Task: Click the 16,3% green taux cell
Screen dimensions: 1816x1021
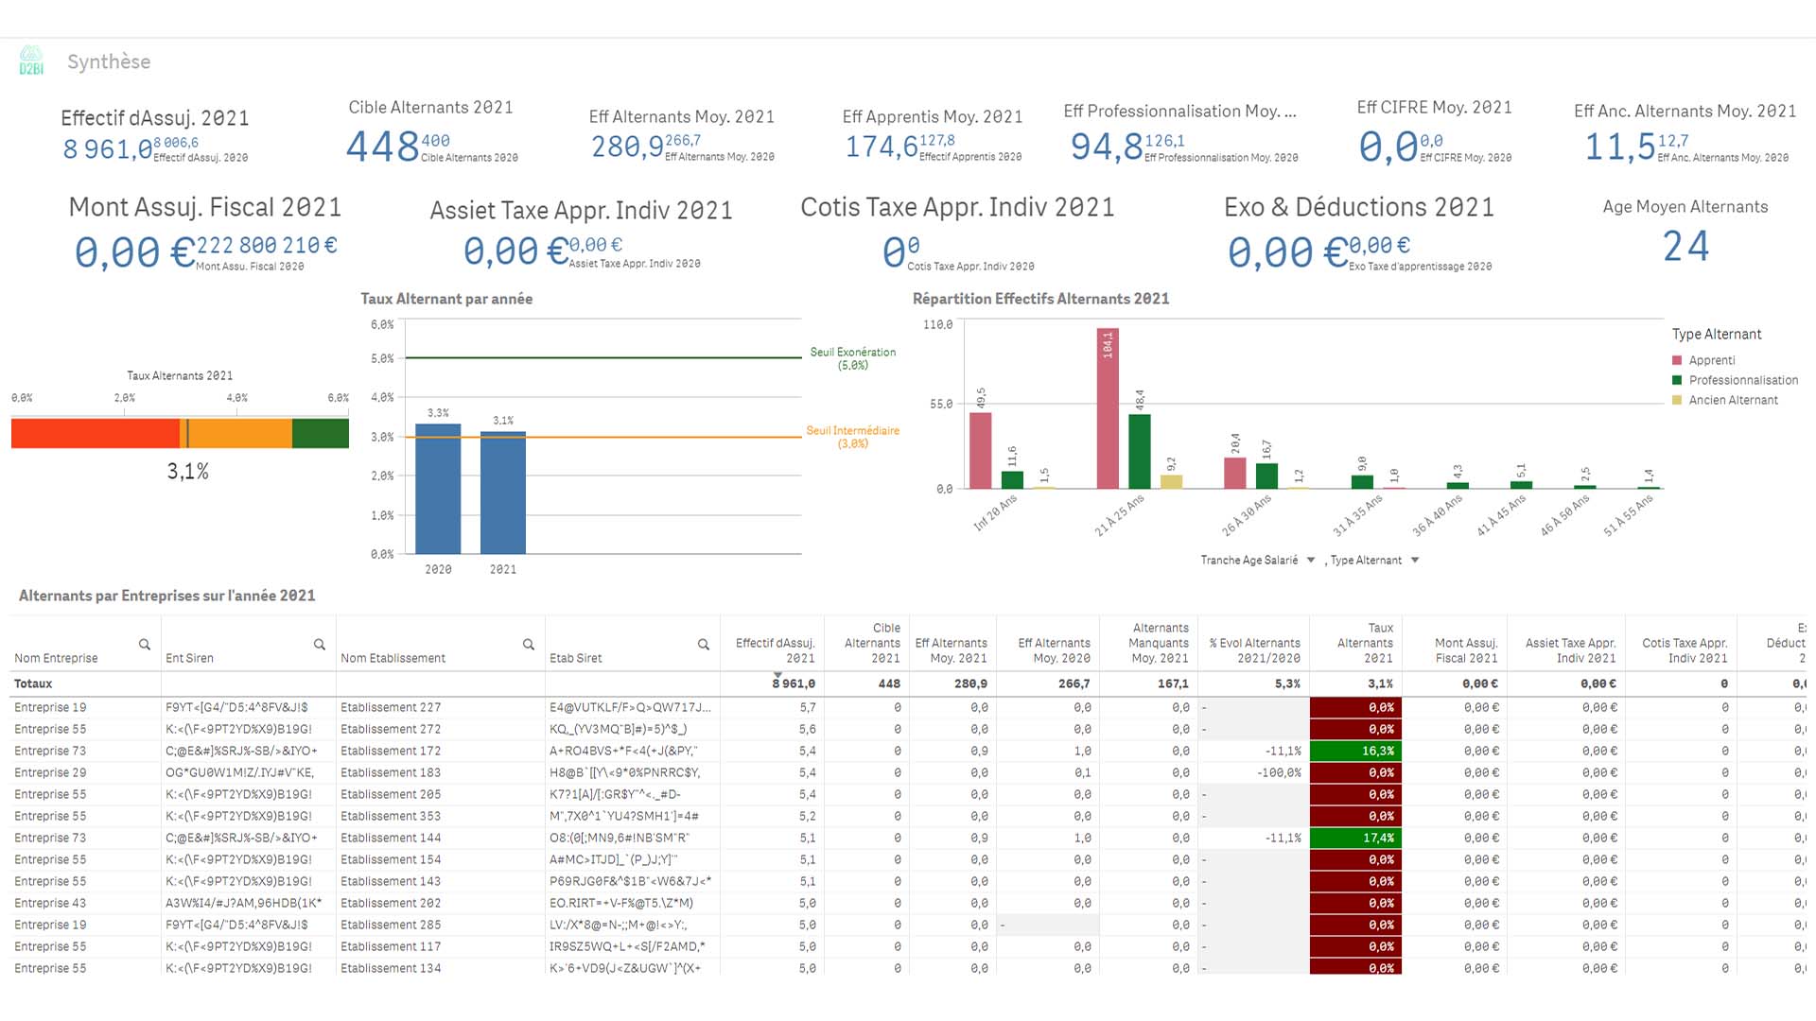Action: point(1354,751)
